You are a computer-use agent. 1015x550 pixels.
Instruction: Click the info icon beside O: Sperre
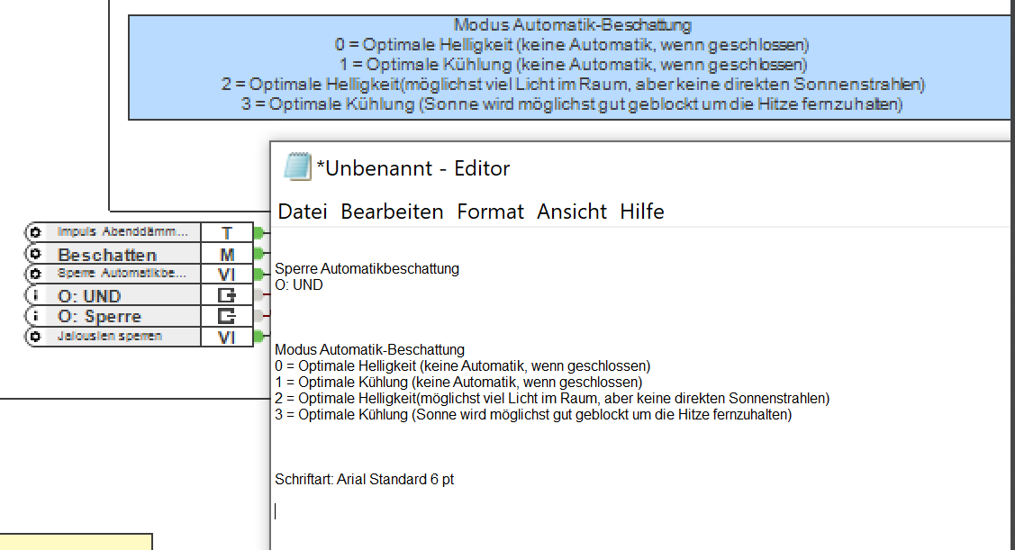pyautogui.click(x=33, y=316)
